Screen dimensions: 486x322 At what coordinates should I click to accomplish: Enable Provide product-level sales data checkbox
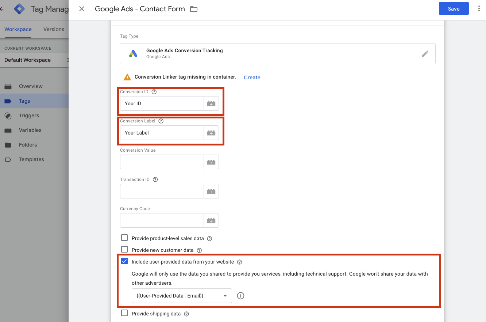pos(124,238)
